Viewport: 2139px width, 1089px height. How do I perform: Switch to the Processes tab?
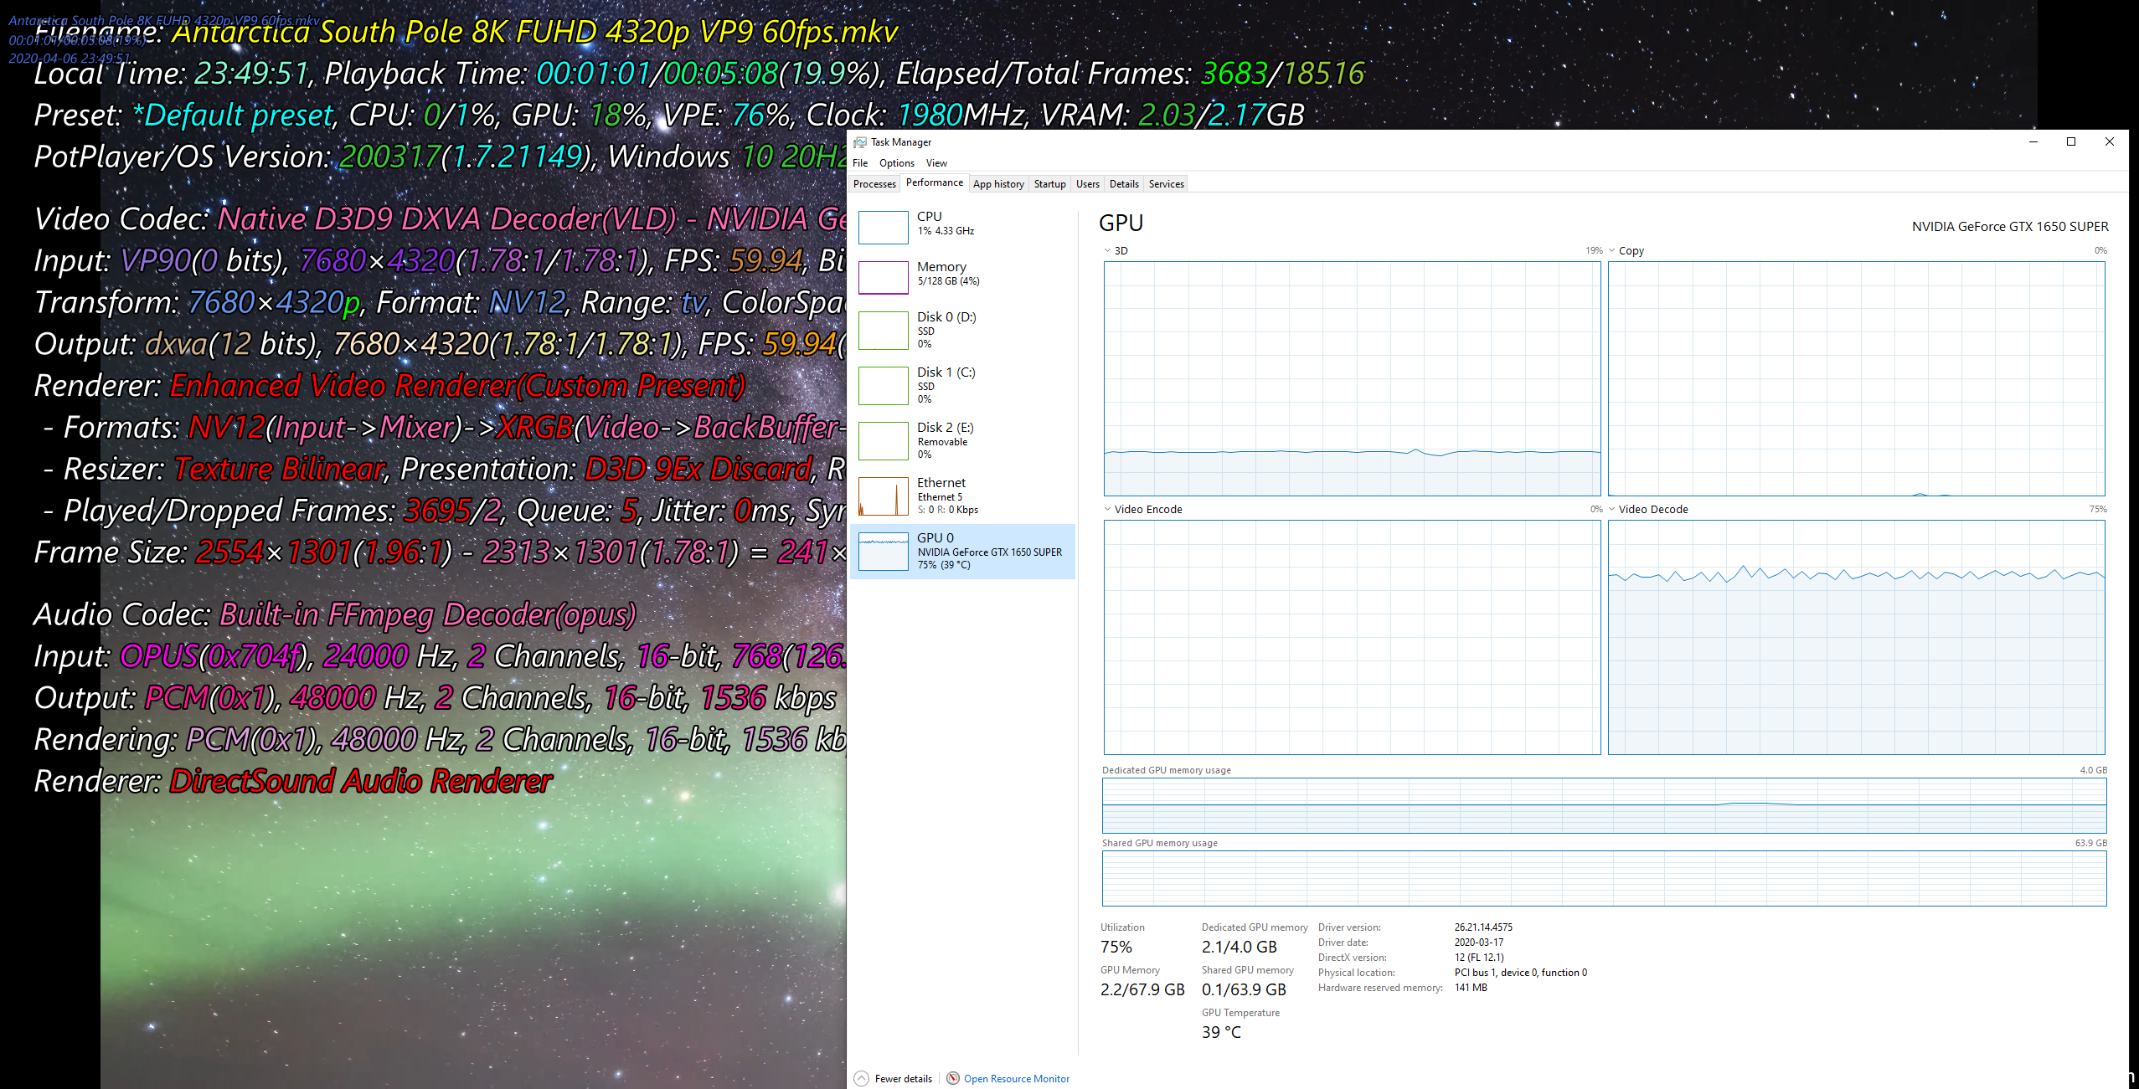tap(874, 184)
